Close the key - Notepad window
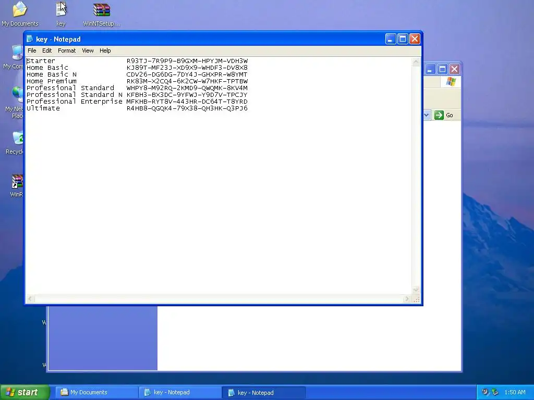 coord(415,39)
